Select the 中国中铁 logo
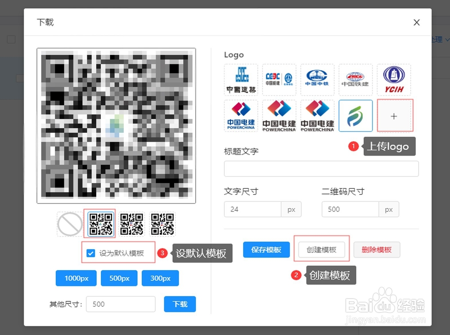 coord(317,80)
